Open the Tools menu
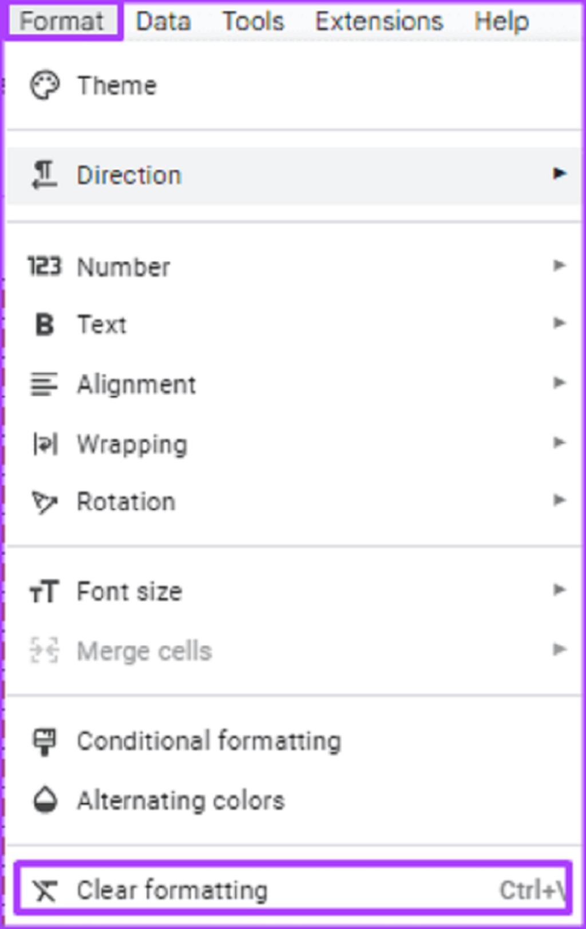Screen dimensions: 586x929 (253, 22)
